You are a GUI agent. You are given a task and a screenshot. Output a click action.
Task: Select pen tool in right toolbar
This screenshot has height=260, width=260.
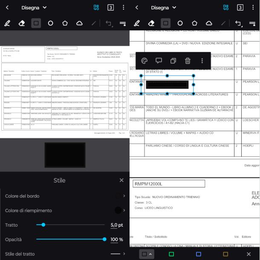tap(137, 23)
